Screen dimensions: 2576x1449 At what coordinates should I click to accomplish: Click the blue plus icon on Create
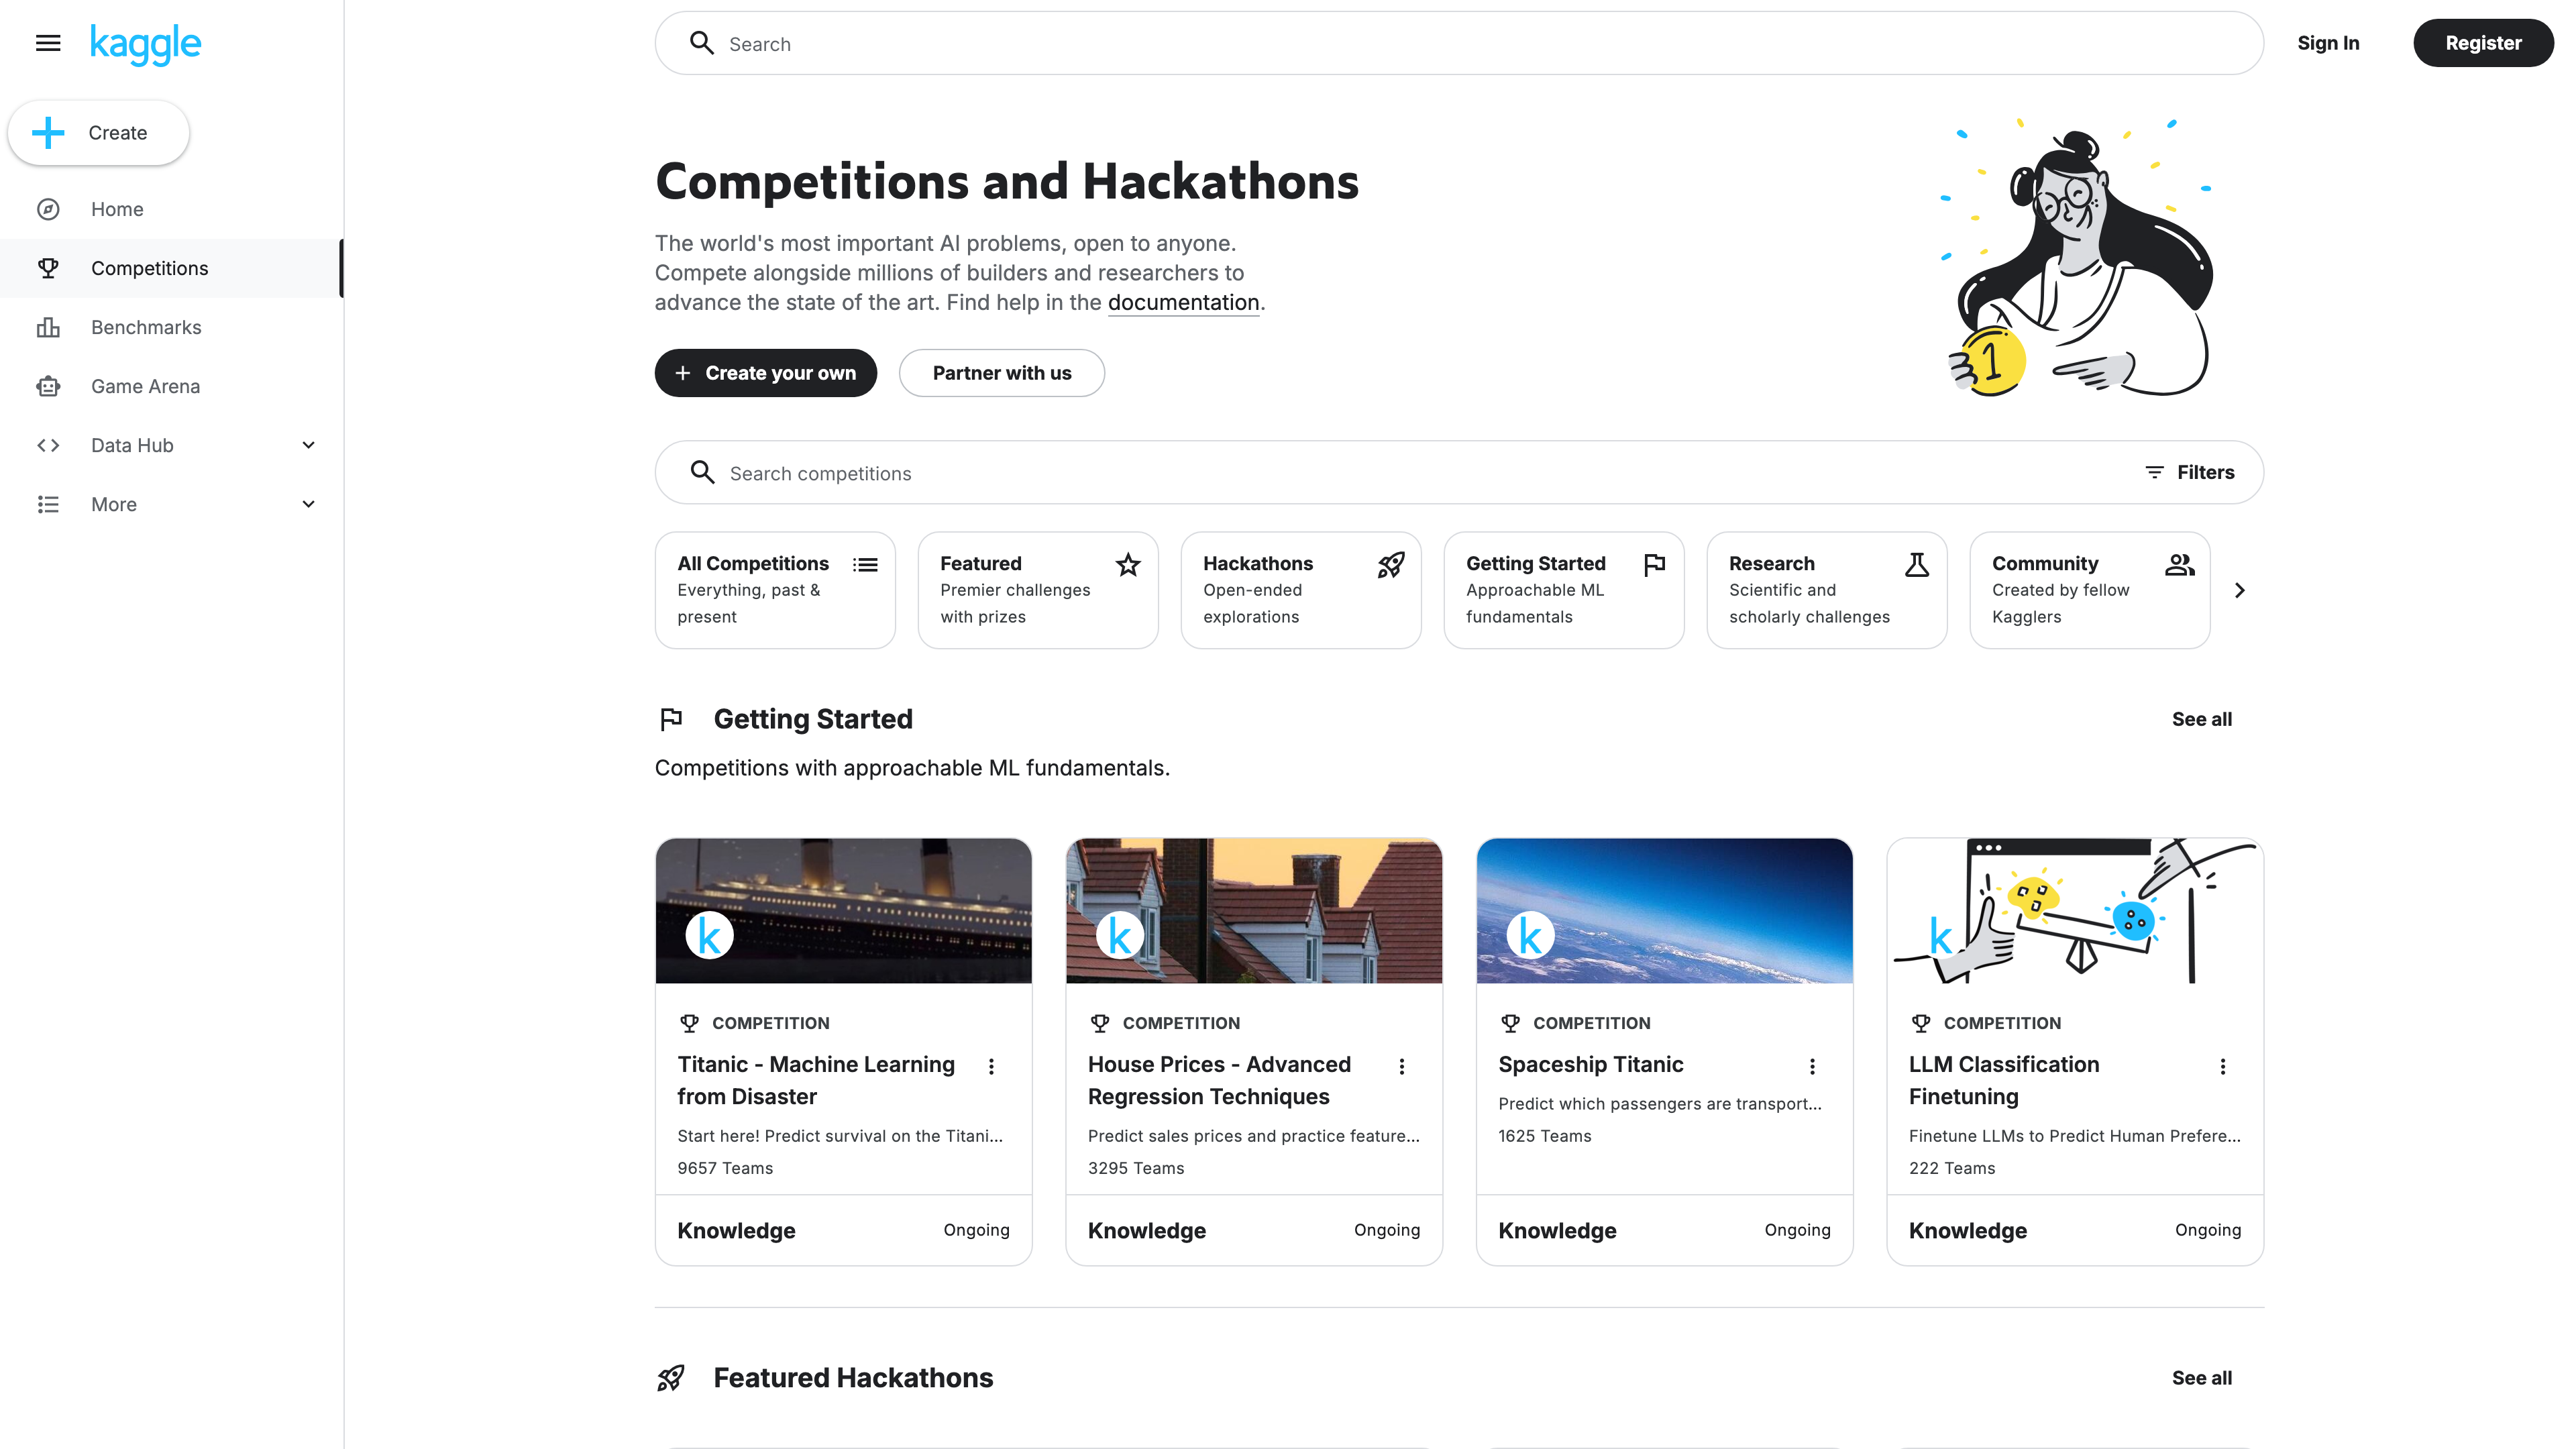tap(48, 132)
